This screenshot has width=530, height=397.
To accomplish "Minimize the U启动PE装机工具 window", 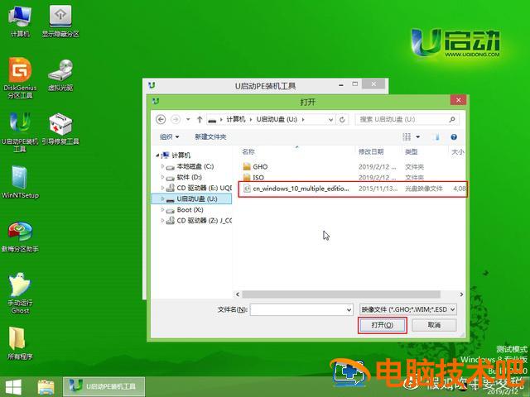I will tap(341, 84).
